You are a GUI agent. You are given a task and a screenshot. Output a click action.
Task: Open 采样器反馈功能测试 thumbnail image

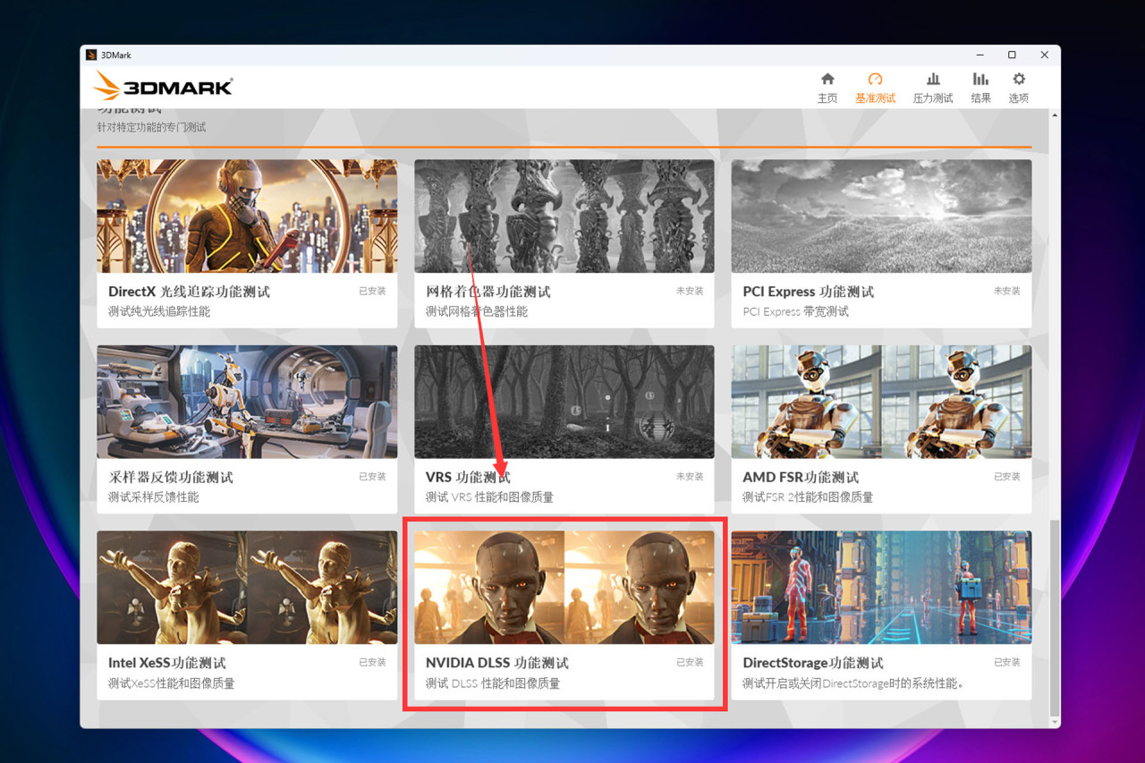pos(247,403)
